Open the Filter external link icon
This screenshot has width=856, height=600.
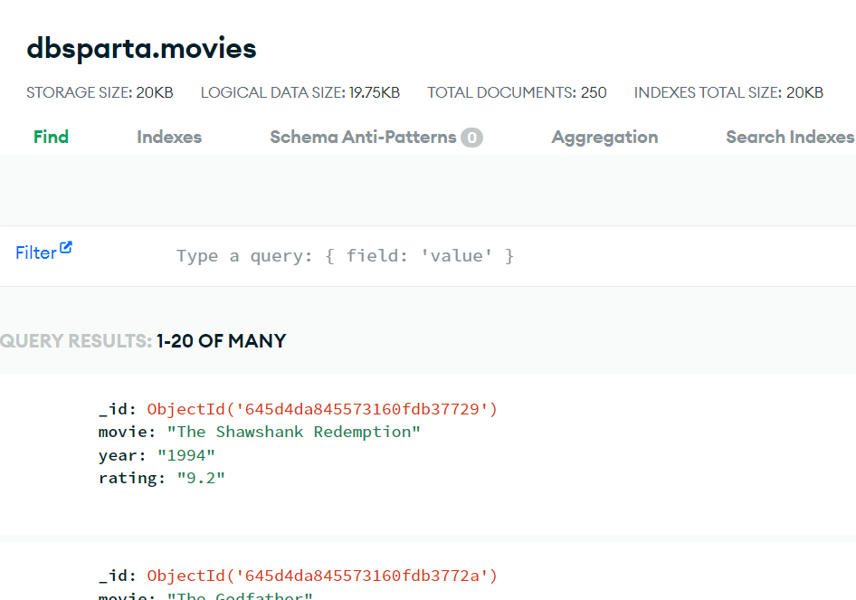[67, 250]
